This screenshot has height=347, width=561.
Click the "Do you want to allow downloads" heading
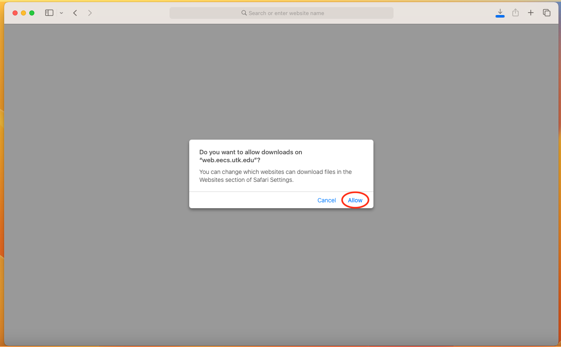(x=250, y=152)
